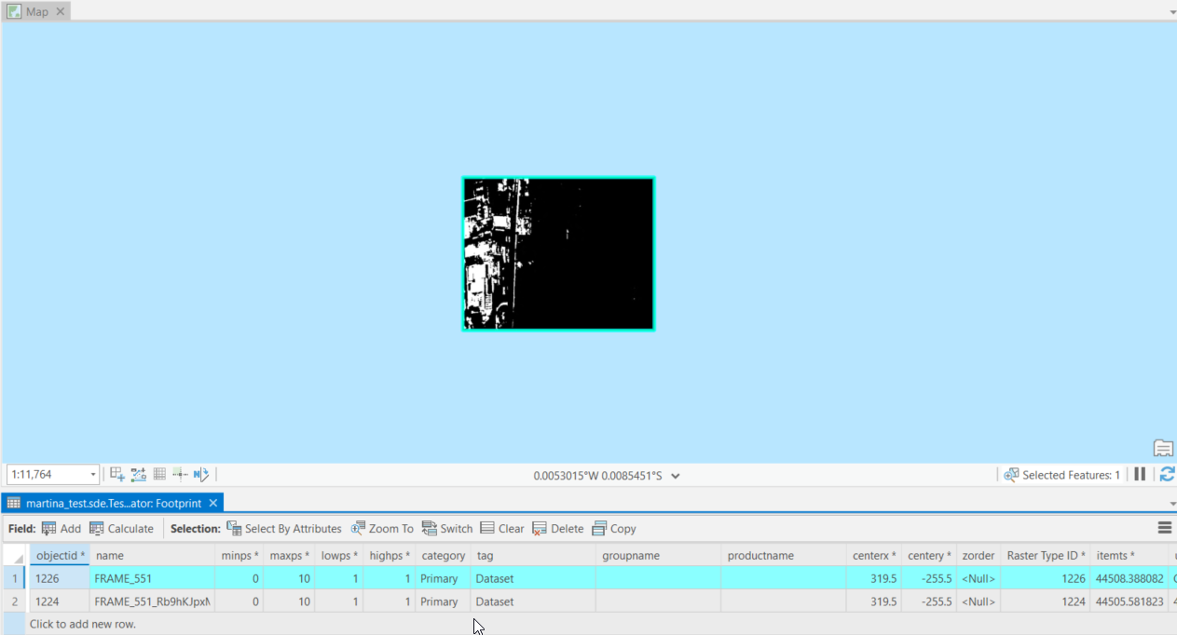Click the lowps column header

click(x=339, y=555)
